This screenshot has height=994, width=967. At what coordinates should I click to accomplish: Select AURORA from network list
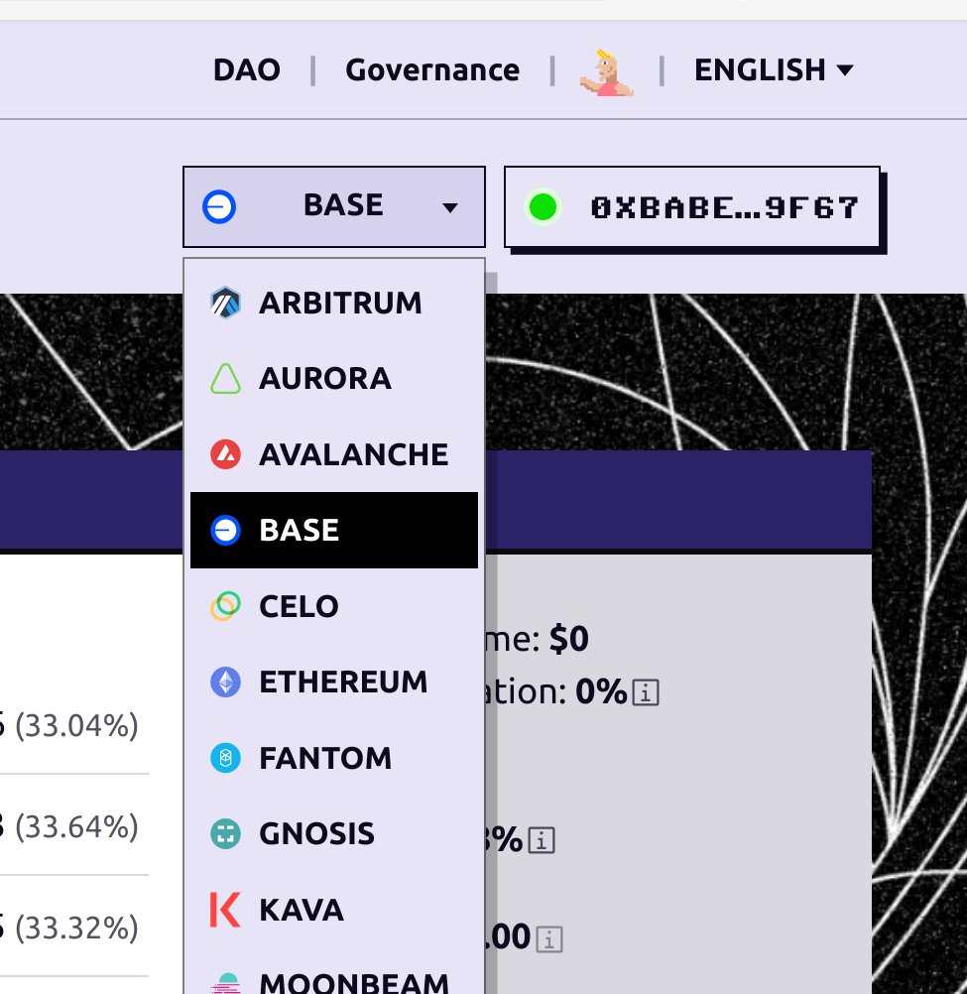coord(334,379)
